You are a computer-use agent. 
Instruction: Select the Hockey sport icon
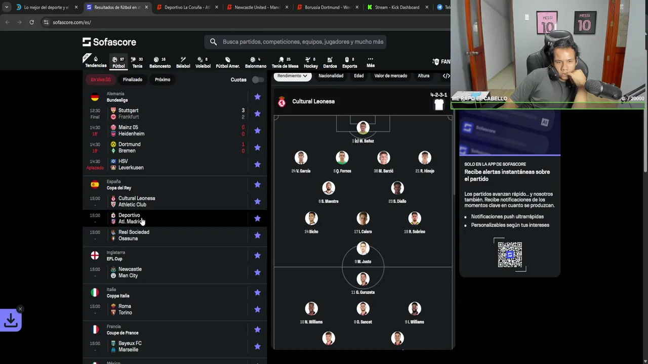[311, 62]
